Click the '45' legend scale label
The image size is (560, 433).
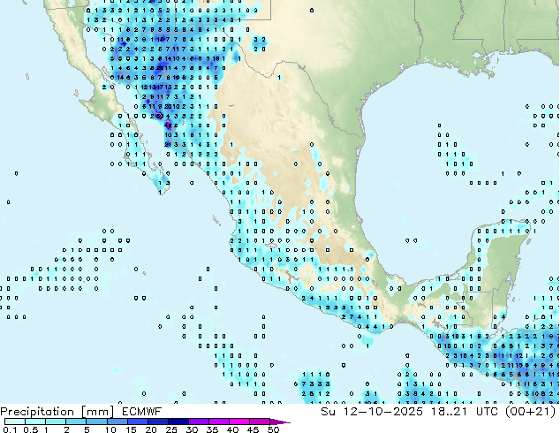tap(253, 429)
